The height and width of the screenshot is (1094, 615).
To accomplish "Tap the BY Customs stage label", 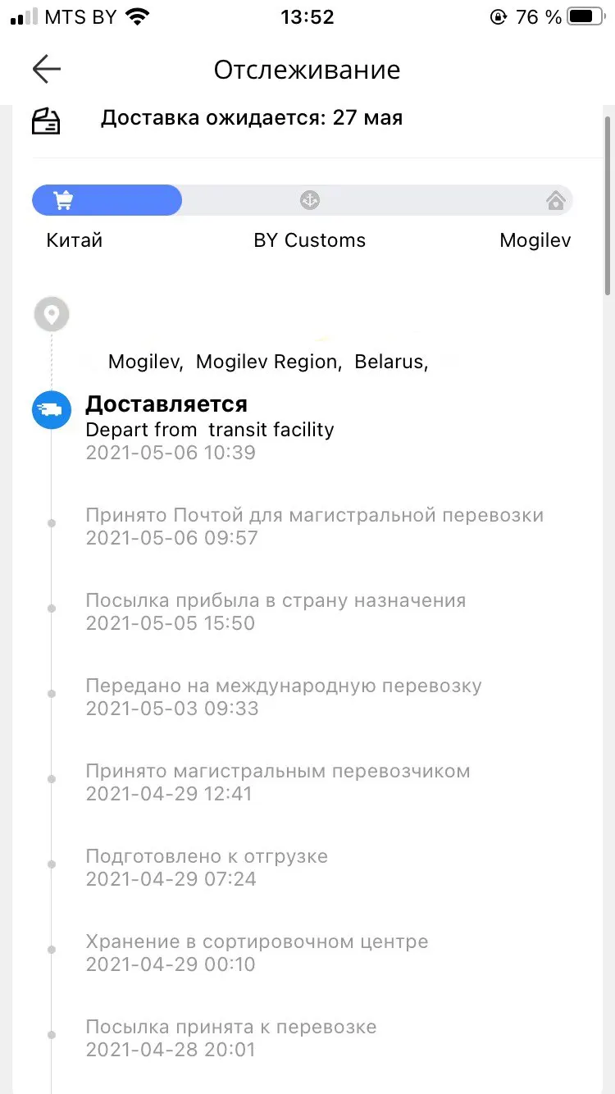I will 309,240.
